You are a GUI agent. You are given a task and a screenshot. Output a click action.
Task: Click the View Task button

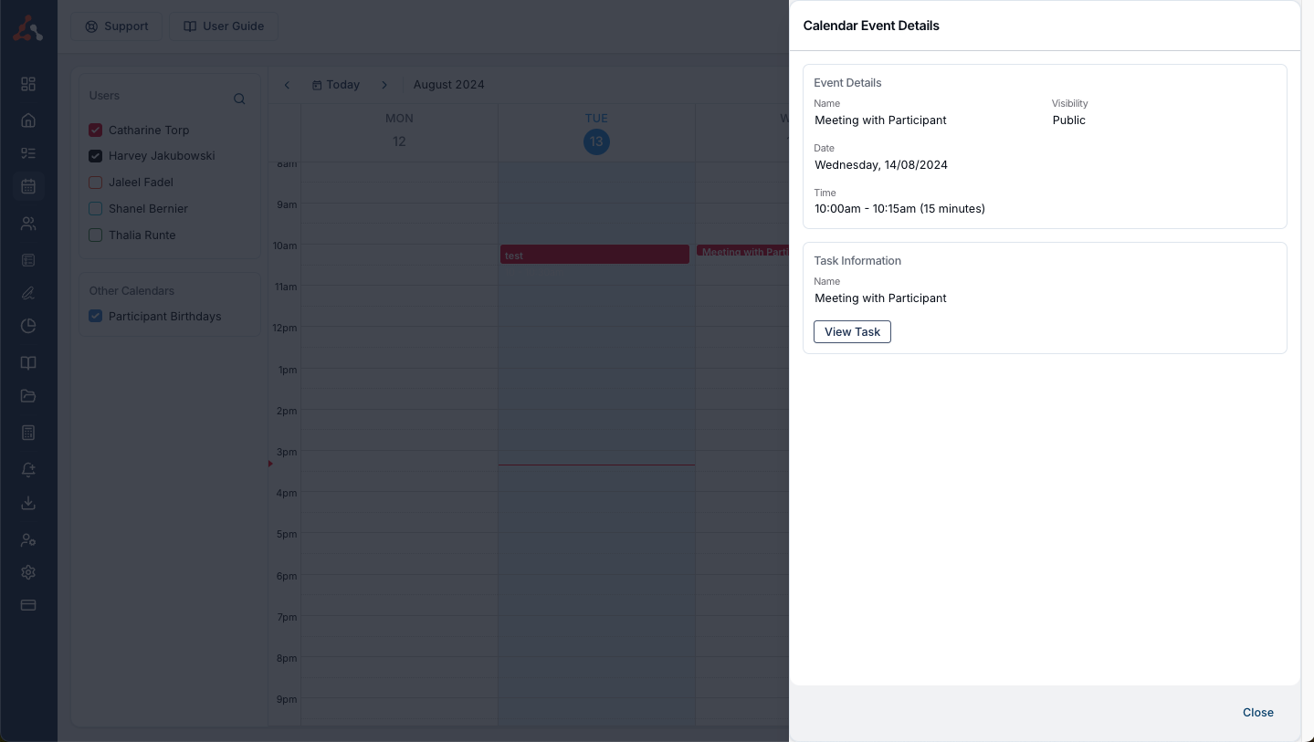pyautogui.click(x=852, y=332)
